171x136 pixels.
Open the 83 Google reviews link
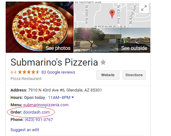point(58,72)
